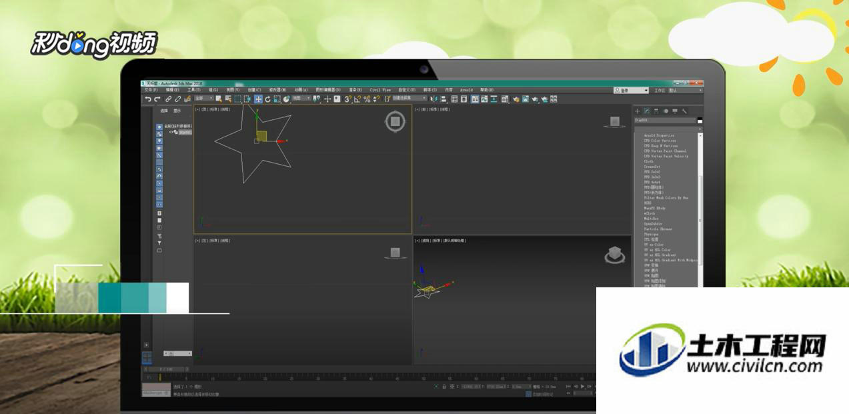Open the workspace selector dropdown
Screen dimensions: 849x414
pos(685,90)
